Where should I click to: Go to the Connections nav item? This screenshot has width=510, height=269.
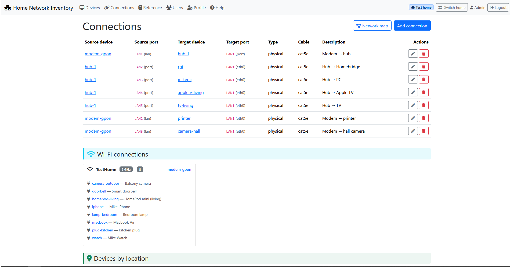(119, 8)
